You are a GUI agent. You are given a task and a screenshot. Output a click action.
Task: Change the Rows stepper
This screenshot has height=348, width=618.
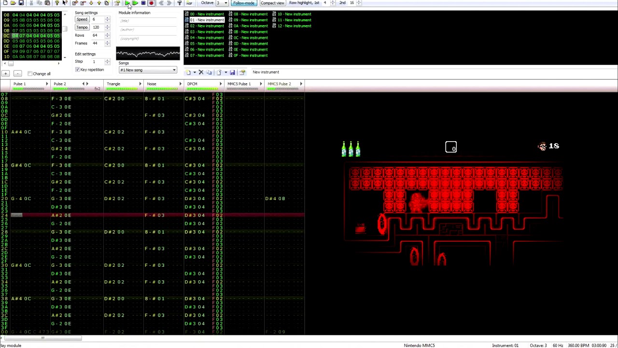(107, 35)
